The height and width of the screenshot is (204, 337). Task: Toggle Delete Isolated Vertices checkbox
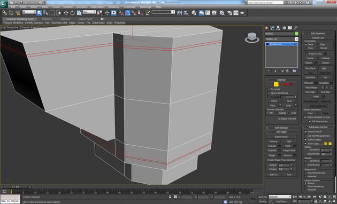coord(305,117)
